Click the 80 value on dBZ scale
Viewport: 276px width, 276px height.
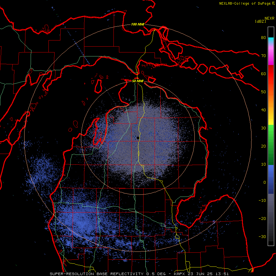coord(263,37)
